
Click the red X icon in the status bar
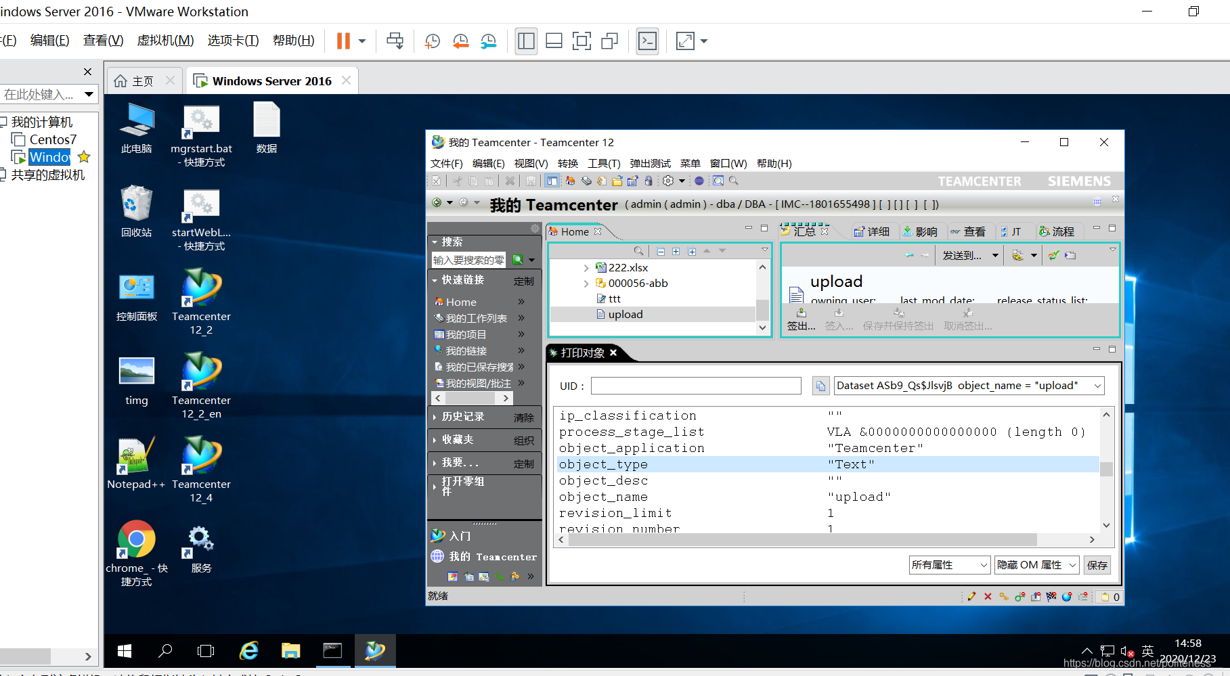point(988,596)
